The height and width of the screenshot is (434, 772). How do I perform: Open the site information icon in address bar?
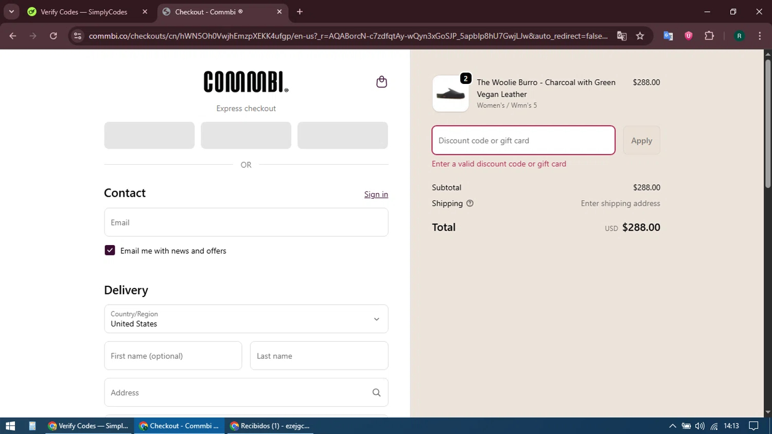pyautogui.click(x=78, y=36)
